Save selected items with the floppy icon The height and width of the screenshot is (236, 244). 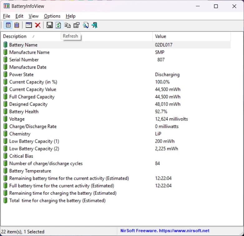[x=50, y=25]
